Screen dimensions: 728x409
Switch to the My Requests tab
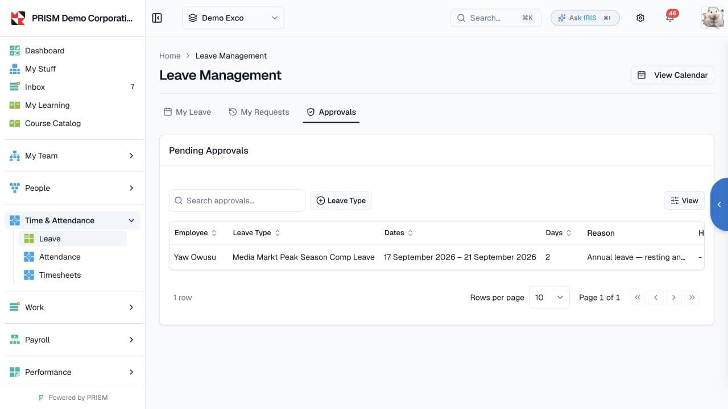click(259, 112)
